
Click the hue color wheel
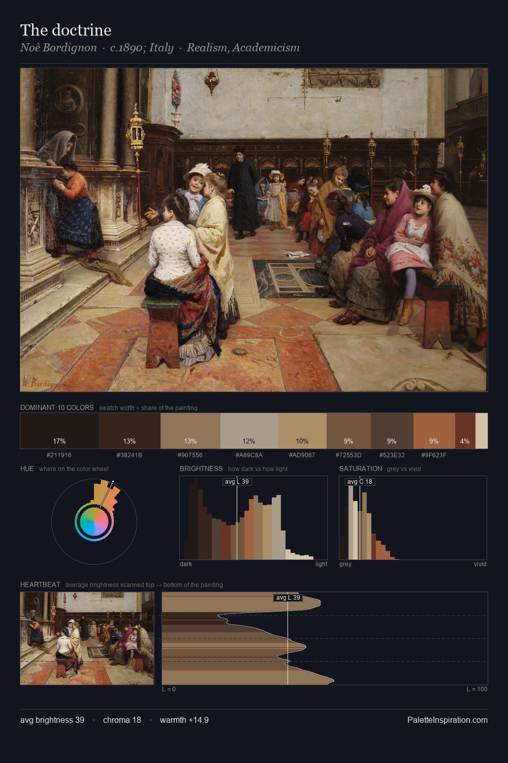pos(94,521)
